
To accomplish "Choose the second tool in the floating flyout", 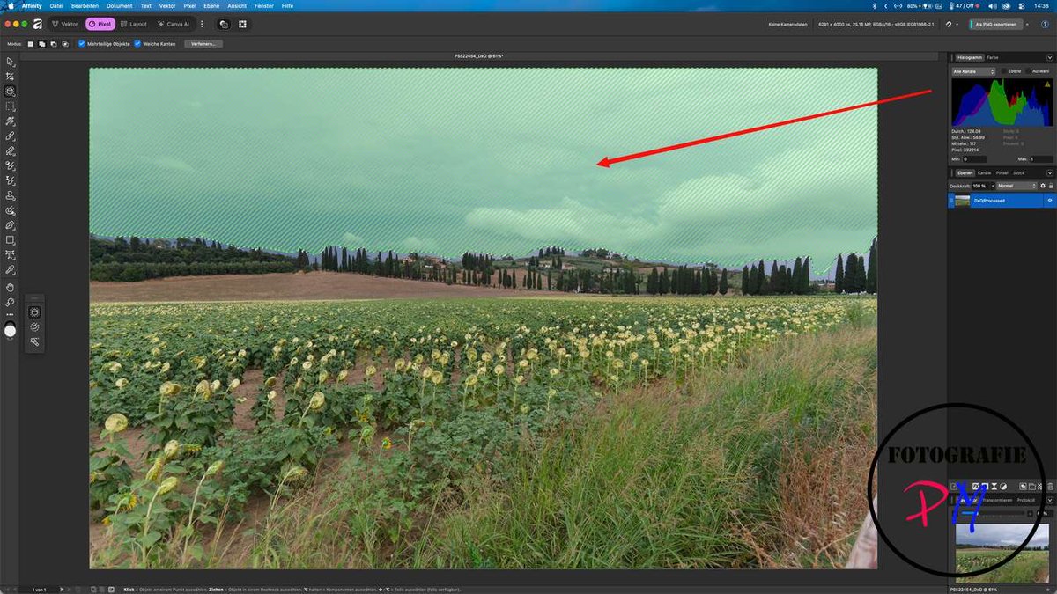I will tap(34, 326).
